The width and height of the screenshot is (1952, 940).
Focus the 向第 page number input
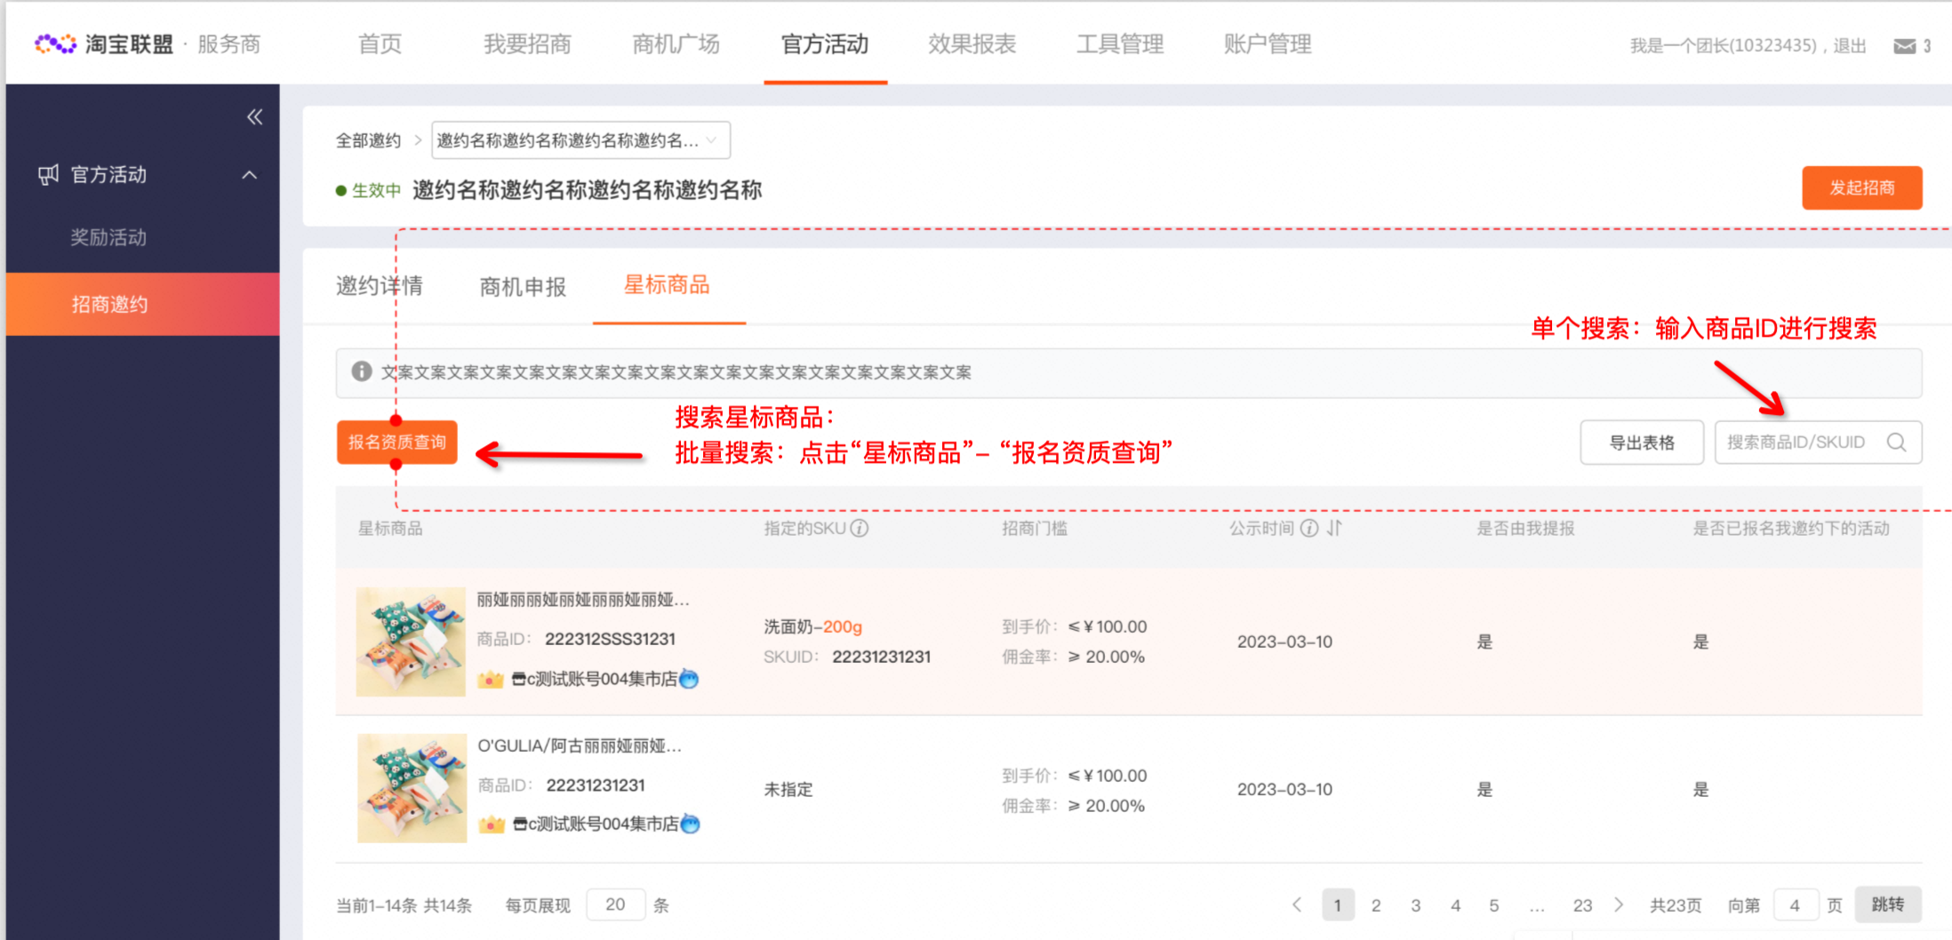point(1795,905)
